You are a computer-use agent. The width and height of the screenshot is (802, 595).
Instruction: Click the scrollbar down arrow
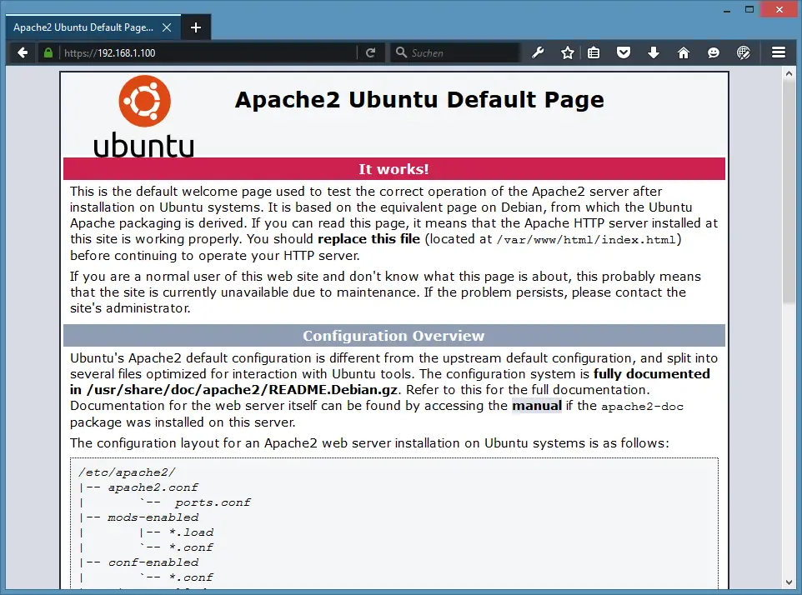coord(789,582)
